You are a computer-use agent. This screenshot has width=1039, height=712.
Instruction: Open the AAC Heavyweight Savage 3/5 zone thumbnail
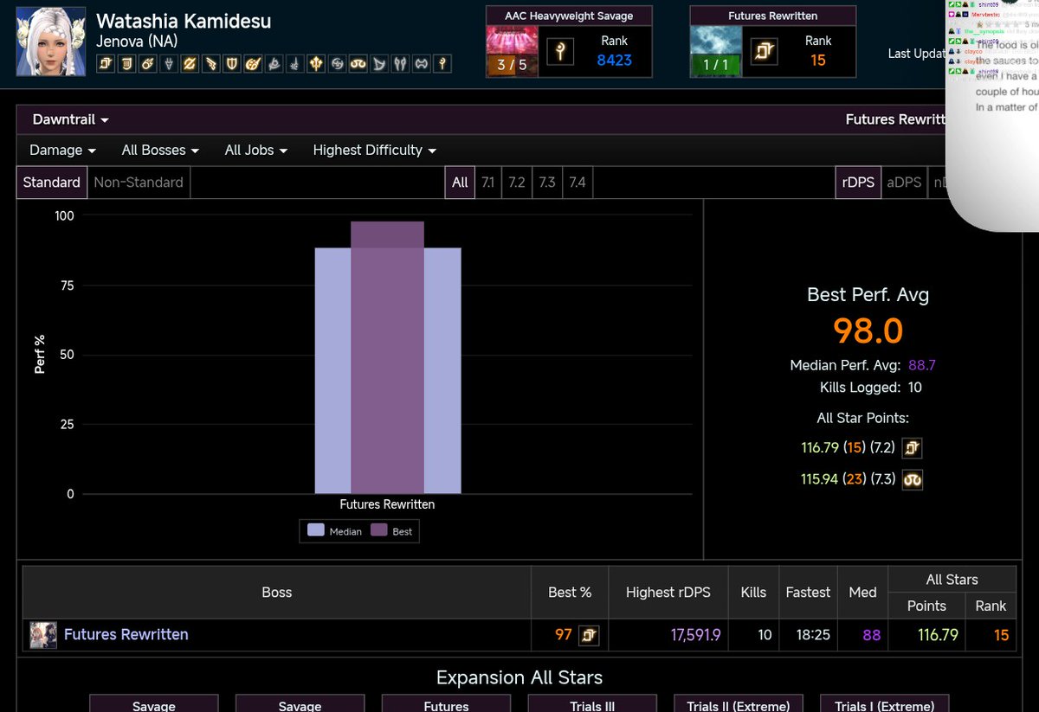pyautogui.click(x=513, y=52)
